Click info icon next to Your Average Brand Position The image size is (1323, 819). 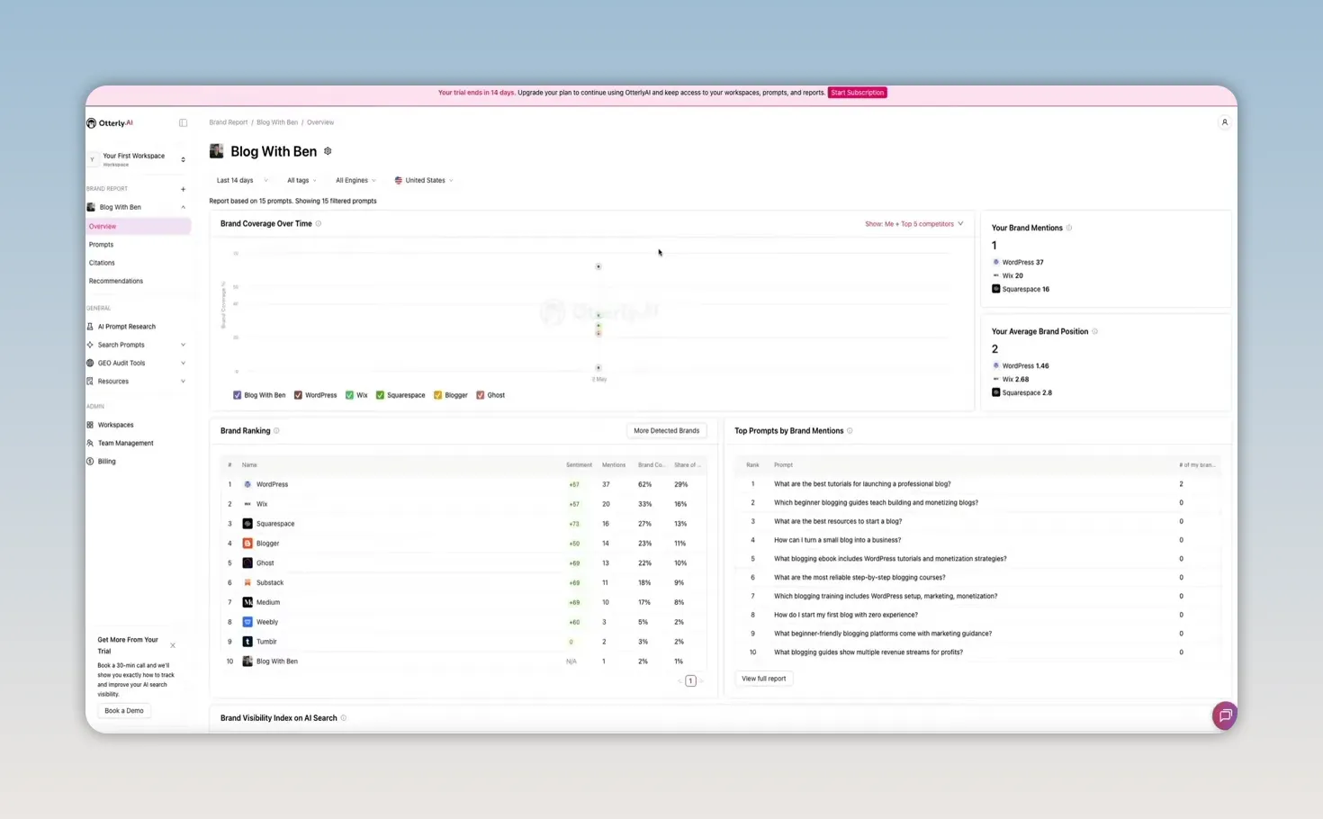point(1094,331)
